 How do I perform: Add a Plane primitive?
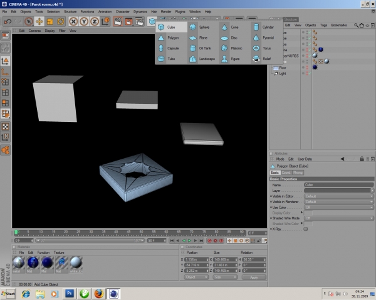pyautogui.click(x=203, y=37)
